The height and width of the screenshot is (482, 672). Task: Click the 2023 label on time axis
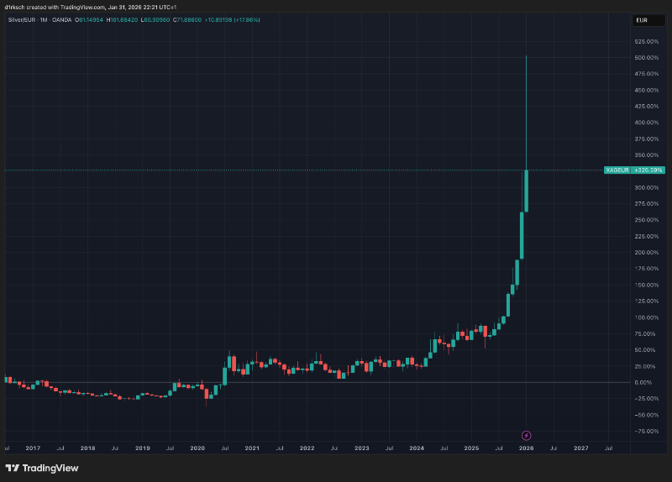(x=361, y=448)
